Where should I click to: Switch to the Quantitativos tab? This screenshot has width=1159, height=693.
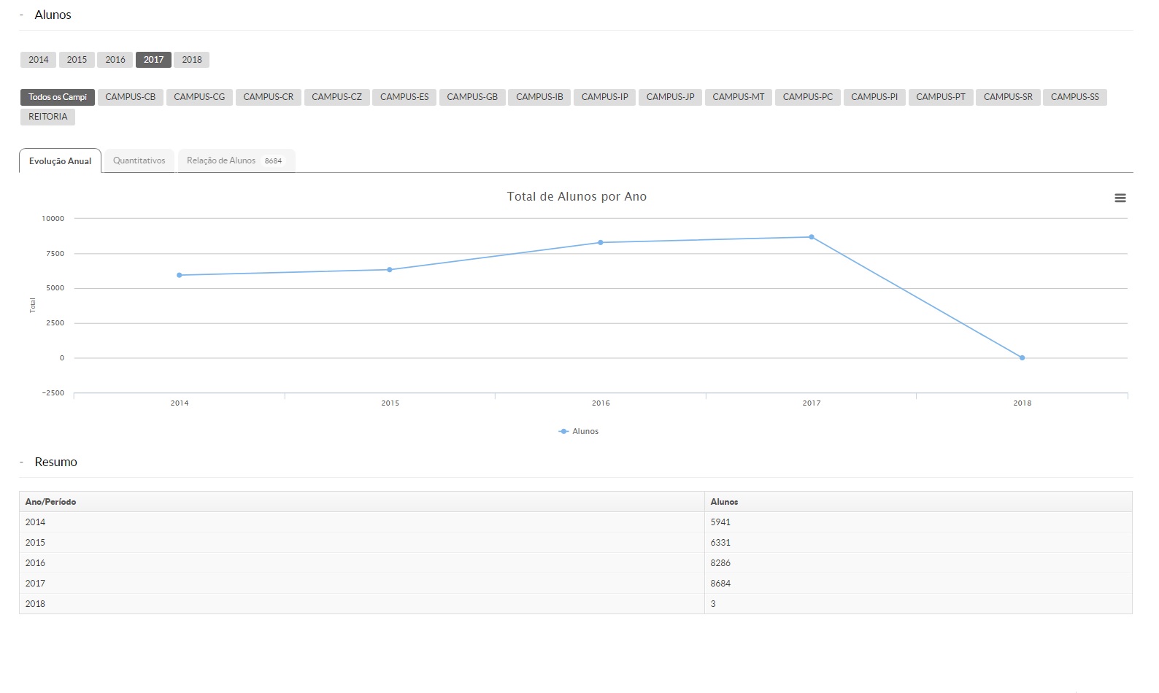coord(139,161)
